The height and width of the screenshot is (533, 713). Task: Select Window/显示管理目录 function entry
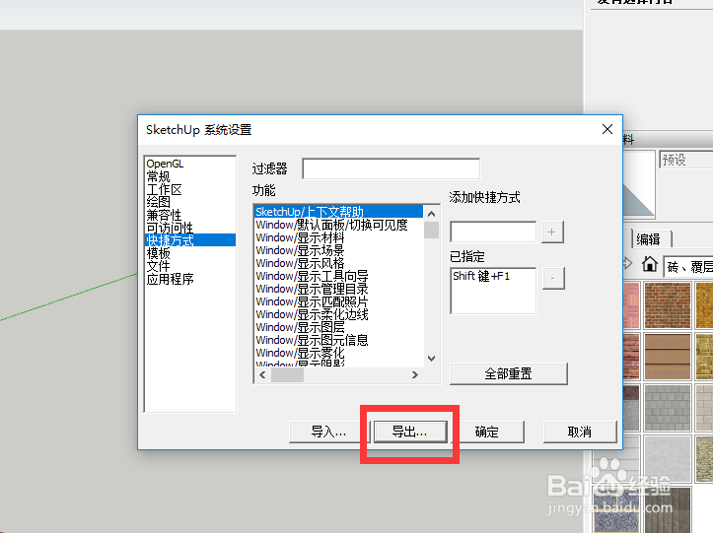pyautogui.click(x=339, y=289)
